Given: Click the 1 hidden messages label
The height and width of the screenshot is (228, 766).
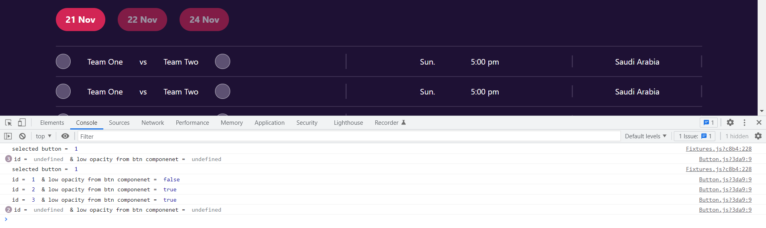Looking at the screenshot, I should [736, 136].
